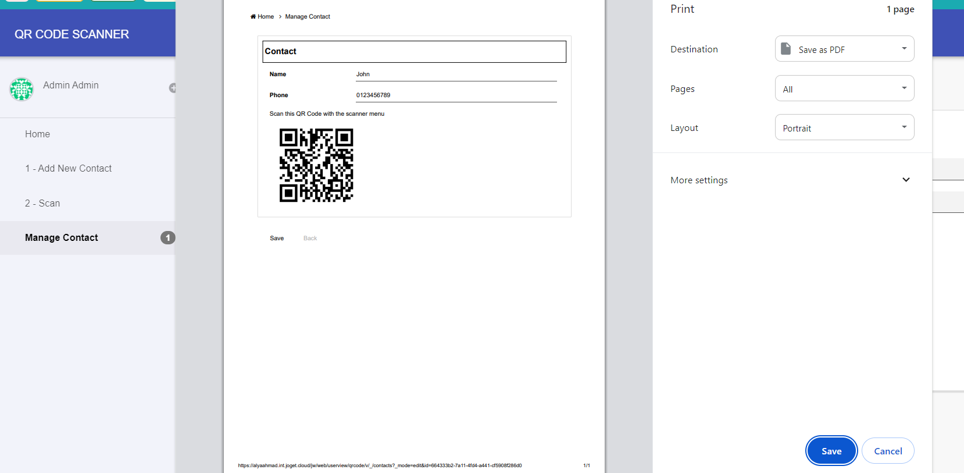The image size is (964, 473).
Task: Cancel the Print dialog
Action: pyautogui.click(x=888, y=451)
